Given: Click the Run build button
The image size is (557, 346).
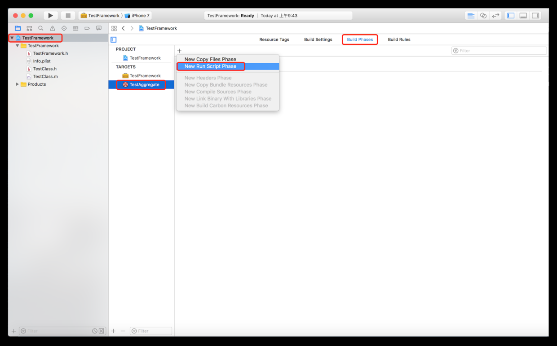Looking at the screenshot, I should (50, 16).
